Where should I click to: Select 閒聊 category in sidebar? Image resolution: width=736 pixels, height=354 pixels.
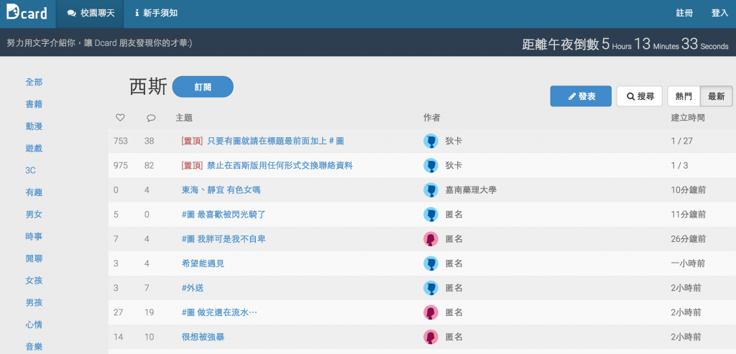[x=34, y=258]
